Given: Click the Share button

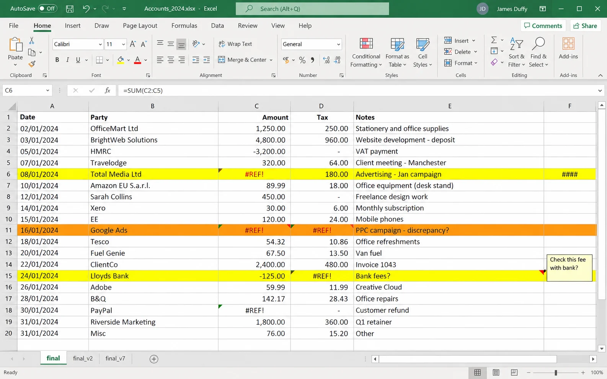Looking at the screenshot, I should pyautogui.click(x=585, y=26).
